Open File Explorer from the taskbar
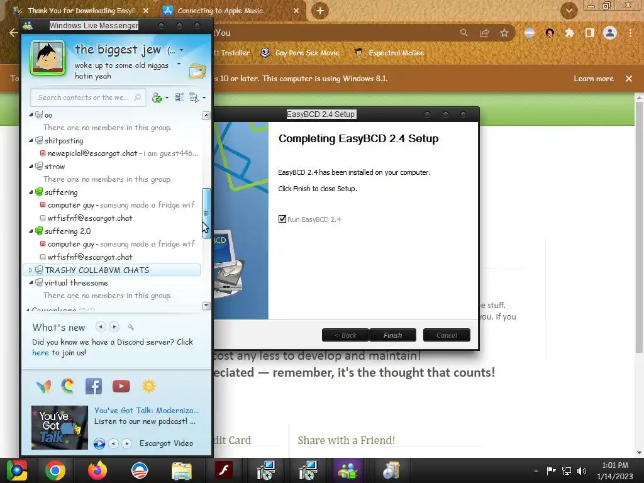This screenshot has height=483, width=644. click(x=182, y=470)
